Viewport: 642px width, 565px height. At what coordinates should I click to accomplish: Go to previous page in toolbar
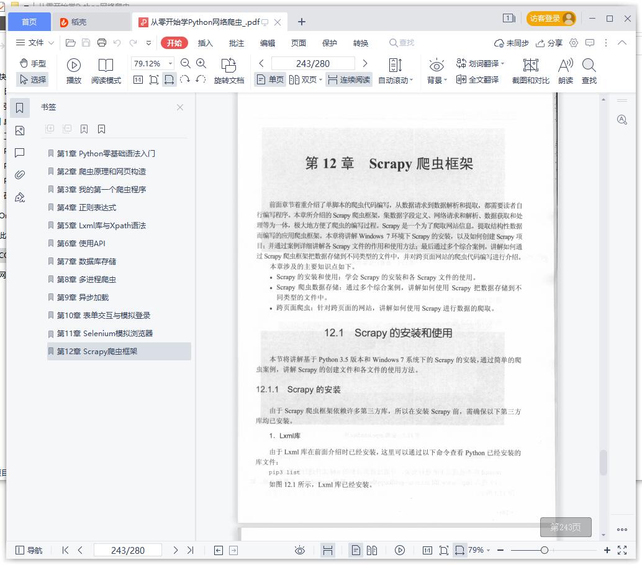click(261, 63)
